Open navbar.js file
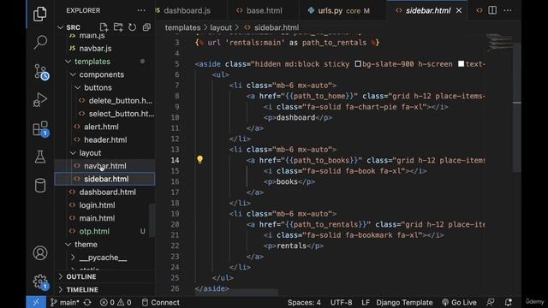 [95, 49]
